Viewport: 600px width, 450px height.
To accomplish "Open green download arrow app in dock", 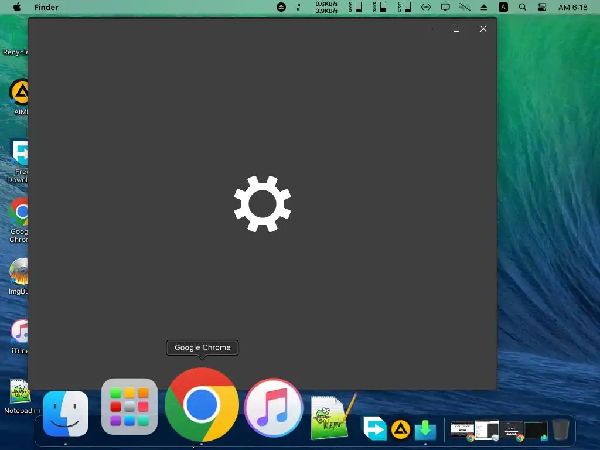I will pyautogui.click(x=425, y=429).
